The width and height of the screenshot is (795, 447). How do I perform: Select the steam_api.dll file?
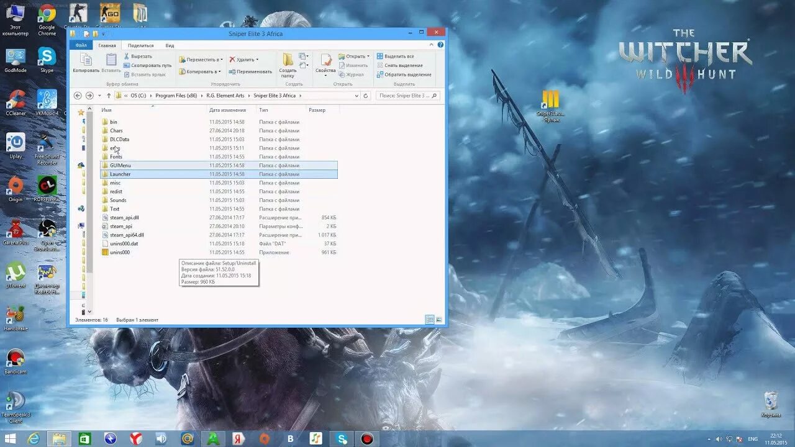(x=124, y=217)
